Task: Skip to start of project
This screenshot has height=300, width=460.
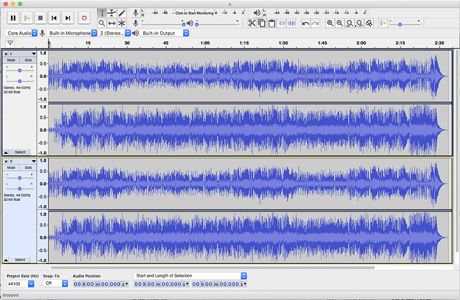Action: tap(54, 18)
